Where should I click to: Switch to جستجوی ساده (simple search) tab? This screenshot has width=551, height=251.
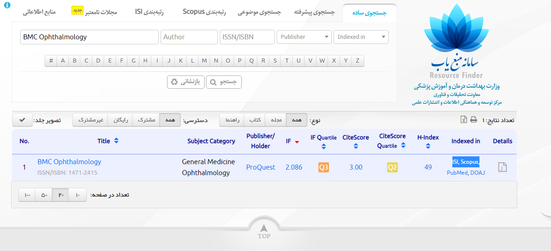[369, 12]
